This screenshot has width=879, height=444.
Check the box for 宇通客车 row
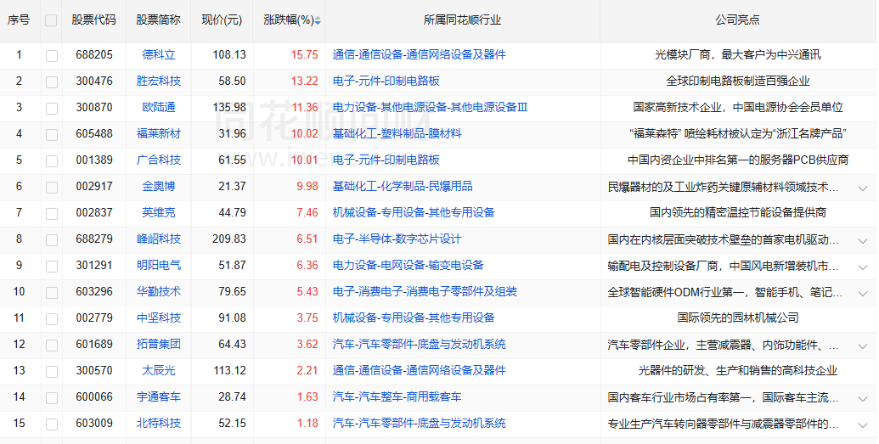[x=52, y=398]
